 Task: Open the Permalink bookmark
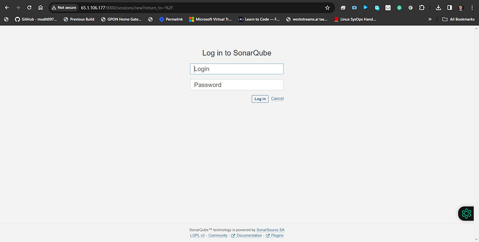click(171, 19)
